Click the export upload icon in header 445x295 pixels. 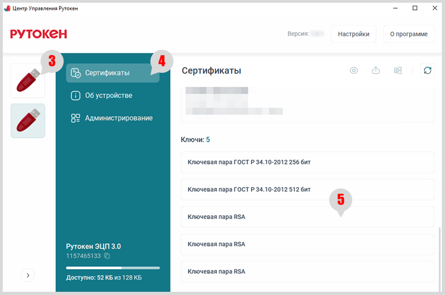tap(376, 70)
